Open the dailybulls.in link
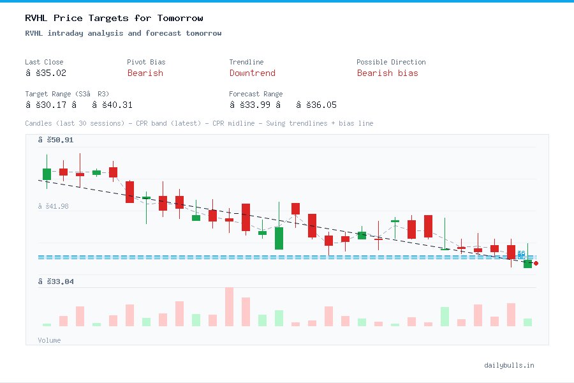 point(510,365)
